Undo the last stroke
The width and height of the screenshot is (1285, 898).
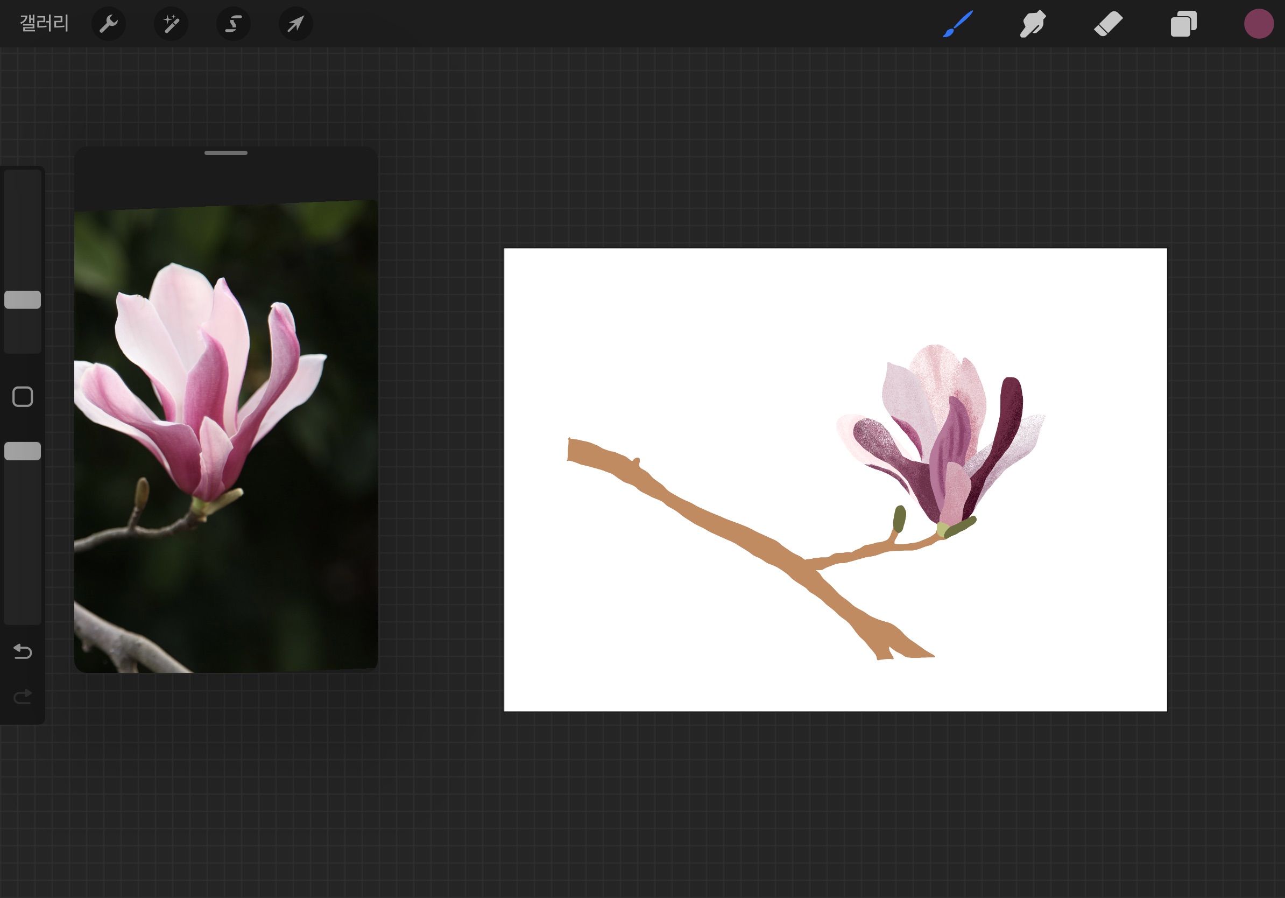tap(23, 651)
